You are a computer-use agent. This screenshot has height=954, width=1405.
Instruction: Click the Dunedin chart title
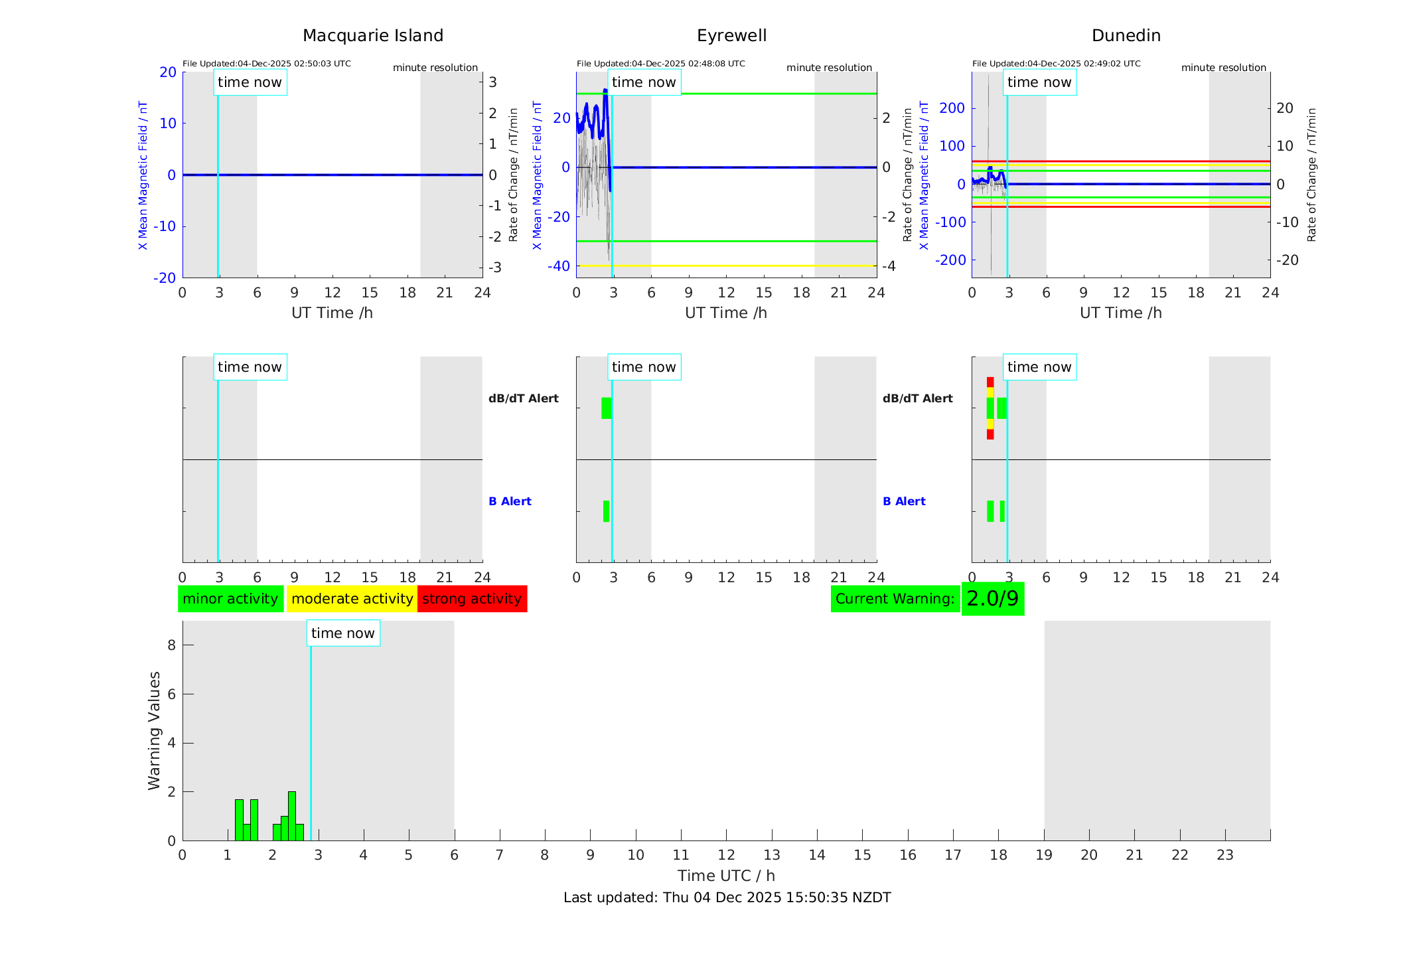(x=1126, y=36)
